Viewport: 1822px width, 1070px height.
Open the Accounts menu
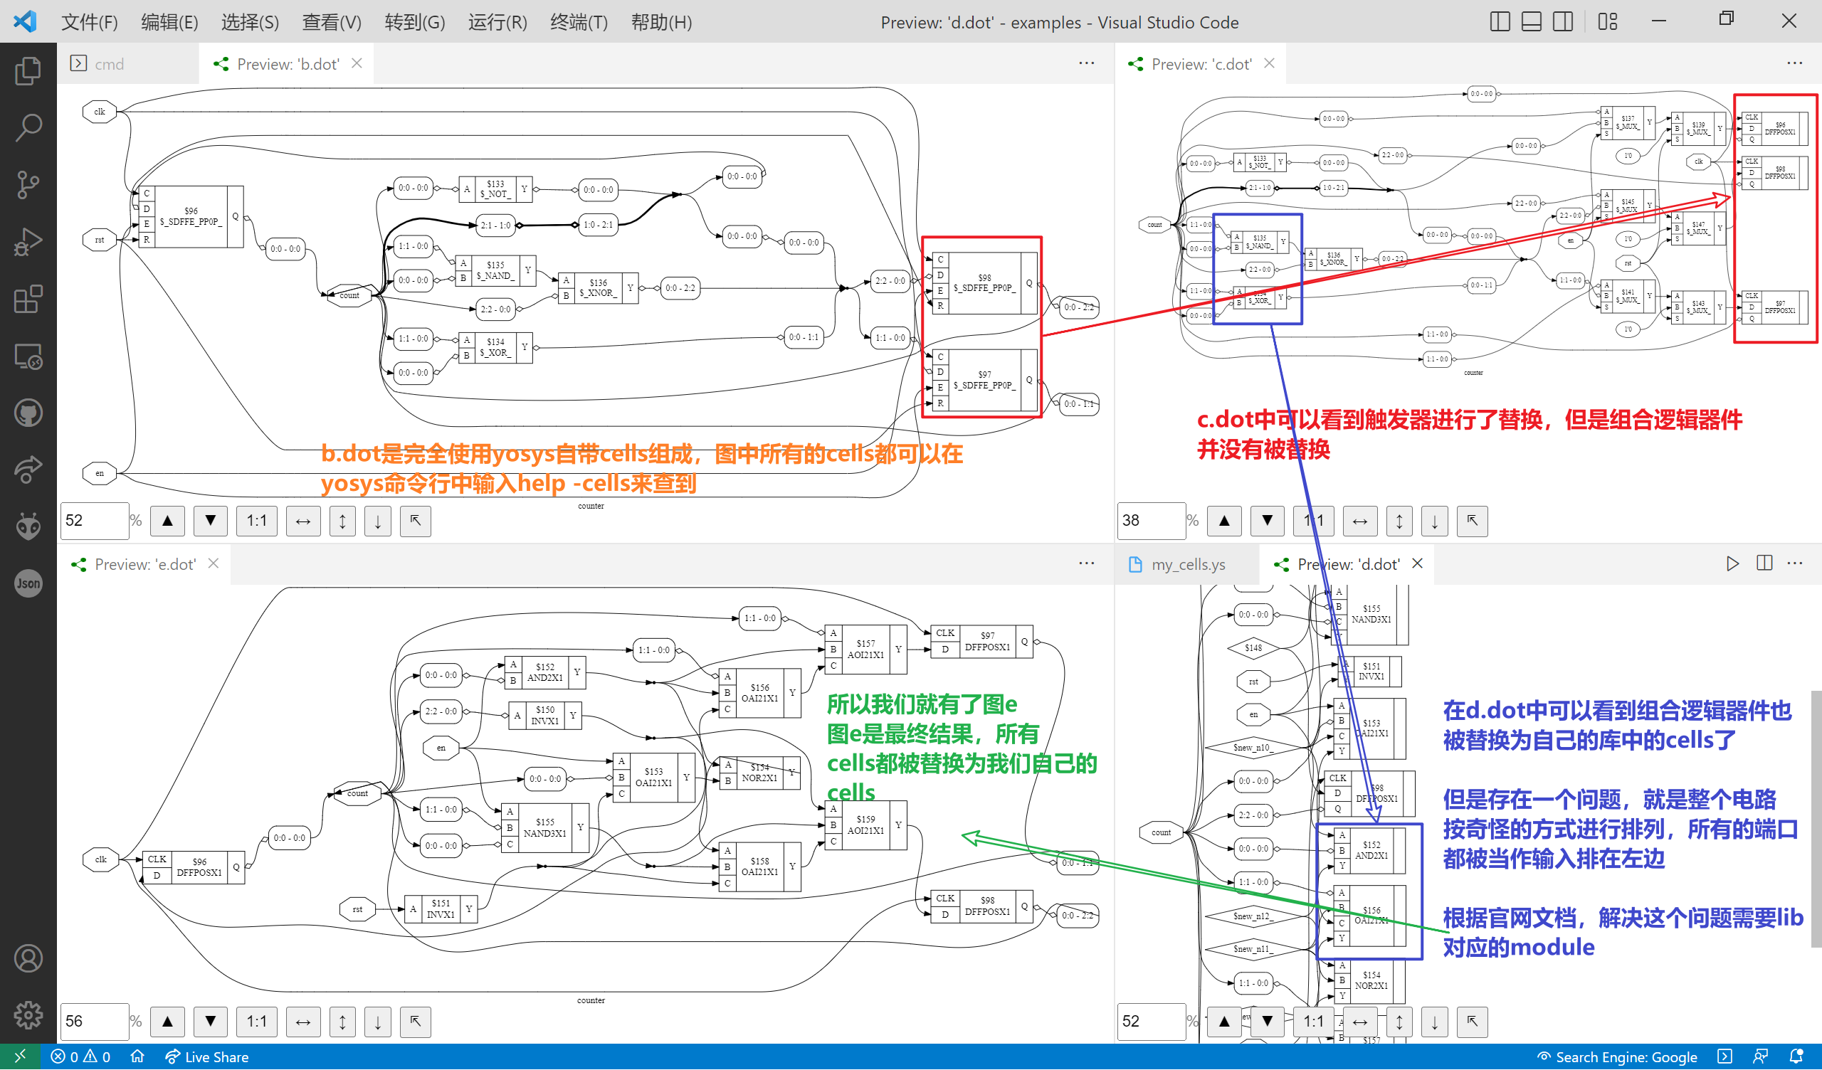28,959
